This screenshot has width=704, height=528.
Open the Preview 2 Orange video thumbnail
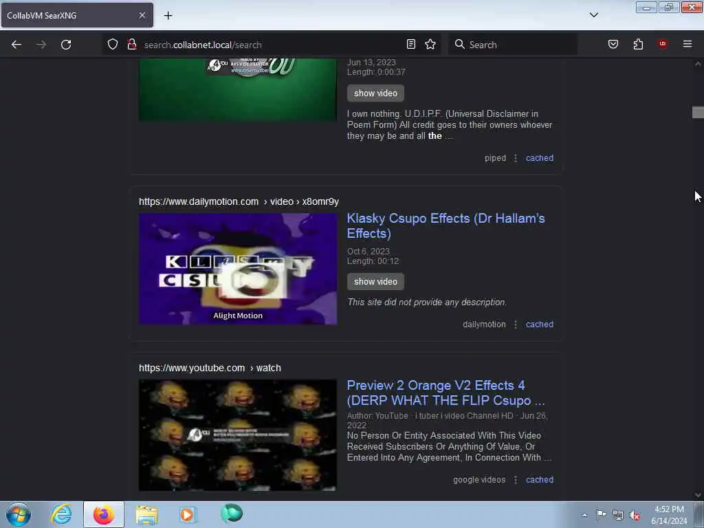point(237,435)
